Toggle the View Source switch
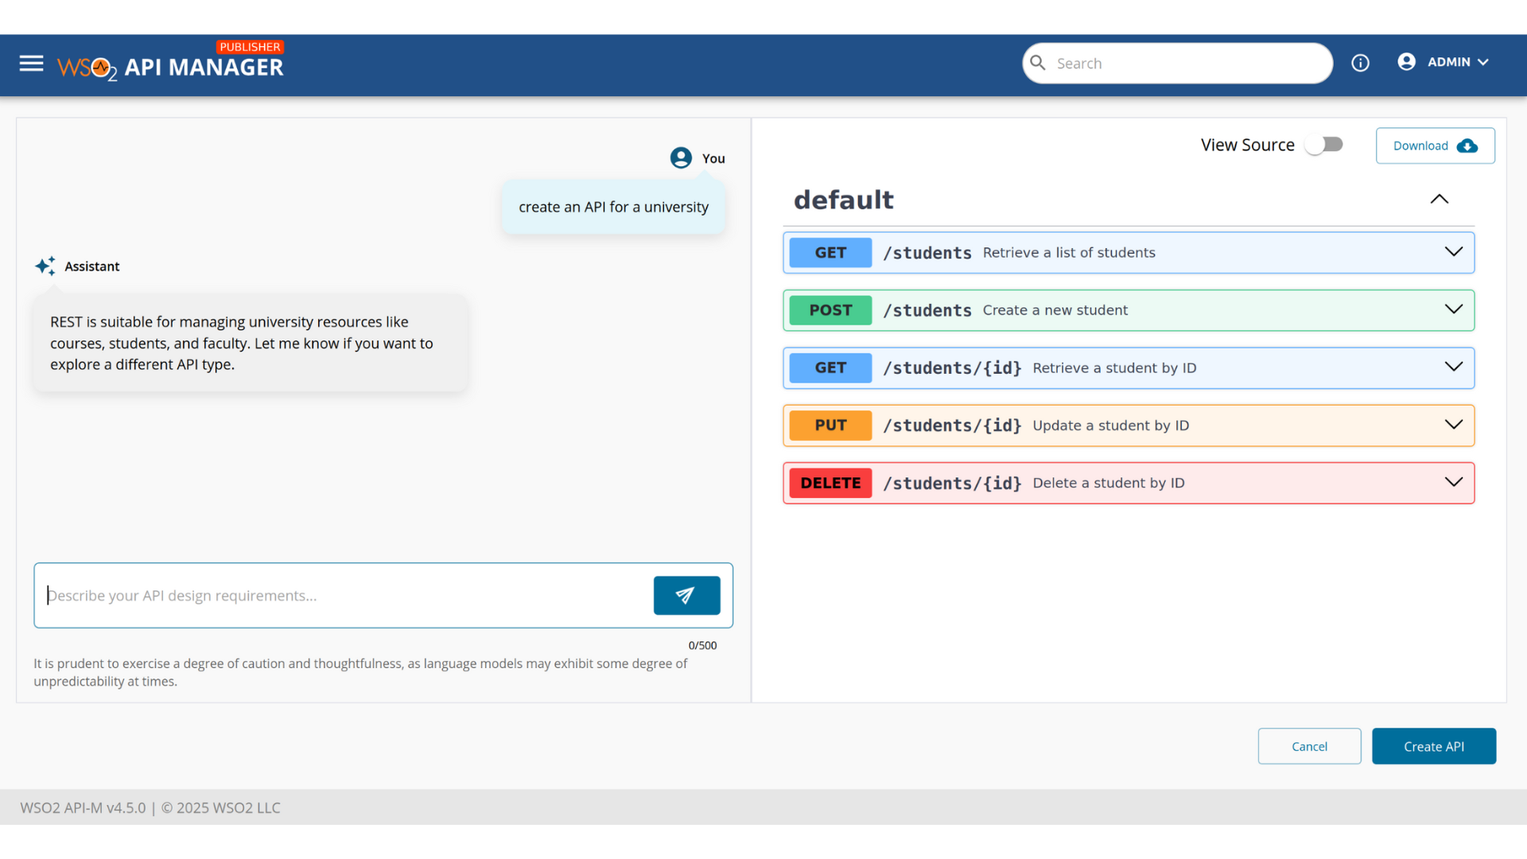 (1324, 145)
